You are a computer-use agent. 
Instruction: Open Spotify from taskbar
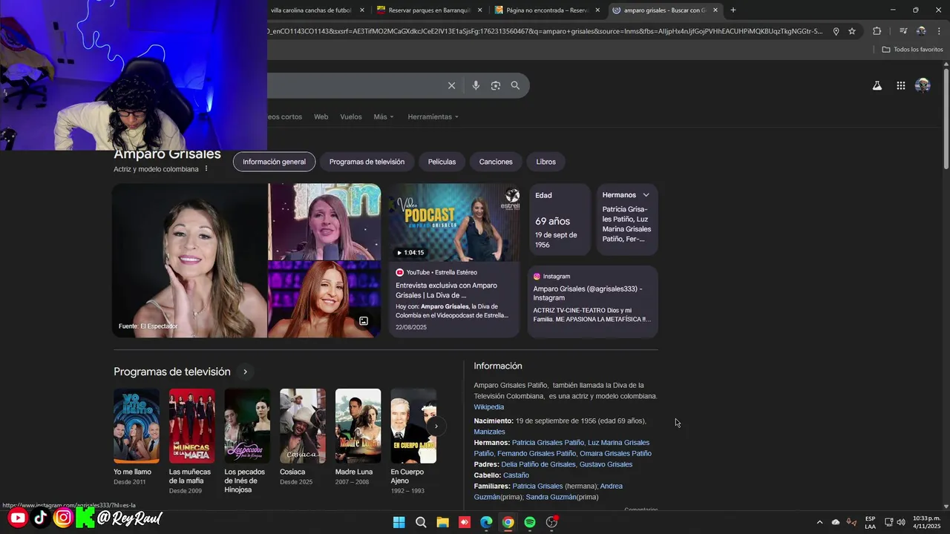click(x=530, y=522)
